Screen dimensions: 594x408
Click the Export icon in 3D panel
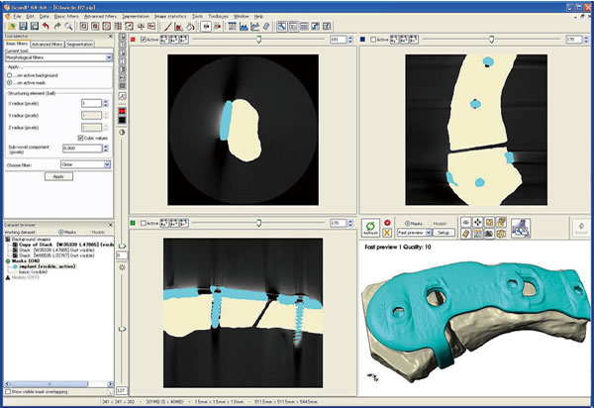[x=581, y=228]
